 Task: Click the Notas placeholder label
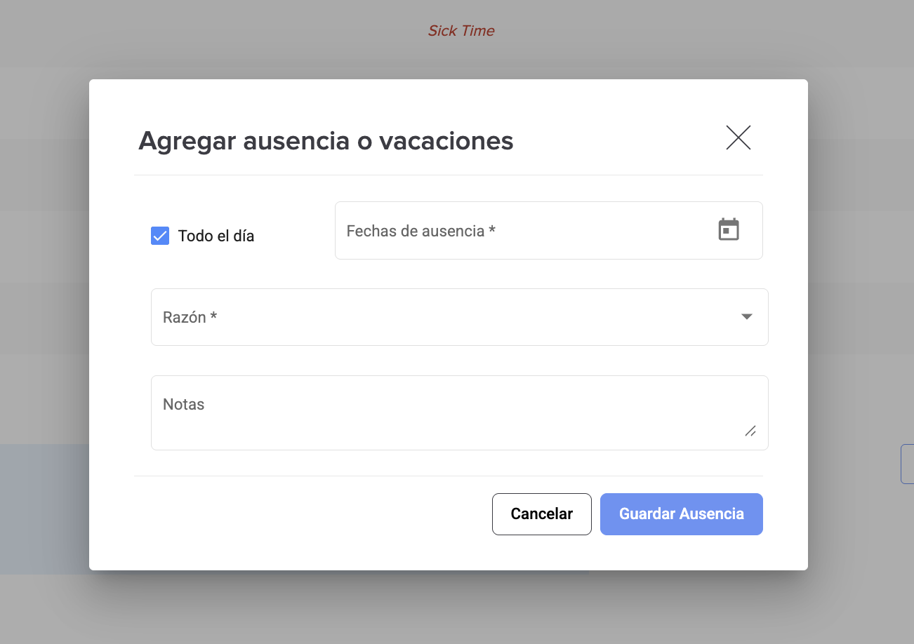[x=184, y=404]
